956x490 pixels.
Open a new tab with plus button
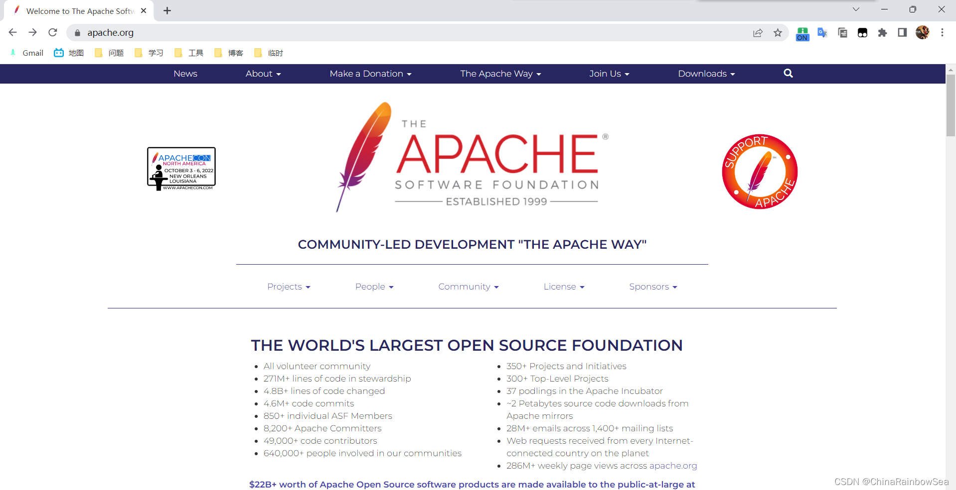click(167, 10)
